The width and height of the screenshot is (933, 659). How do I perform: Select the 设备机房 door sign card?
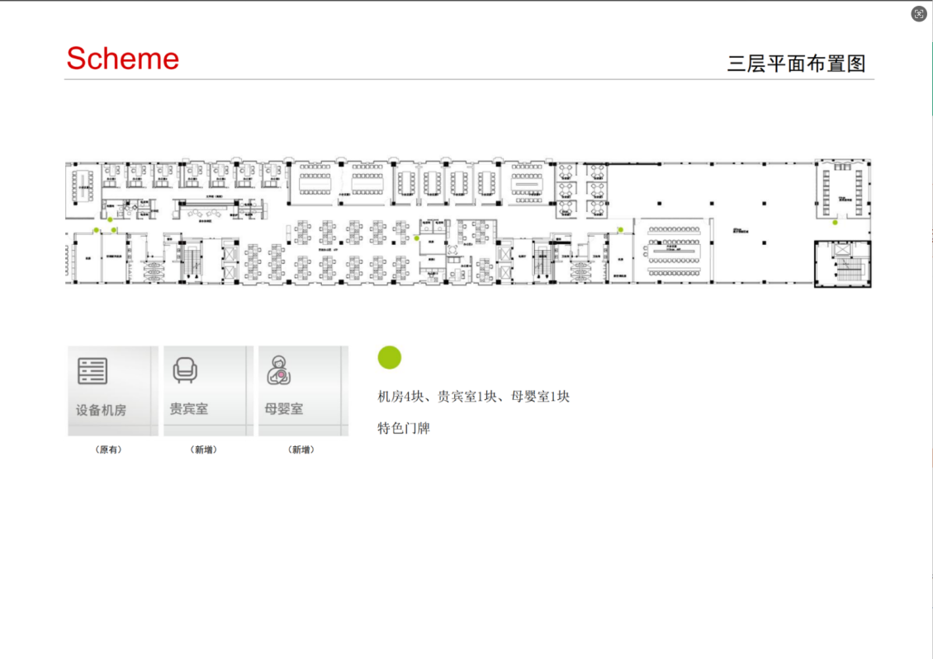click(x=113, y=391)
